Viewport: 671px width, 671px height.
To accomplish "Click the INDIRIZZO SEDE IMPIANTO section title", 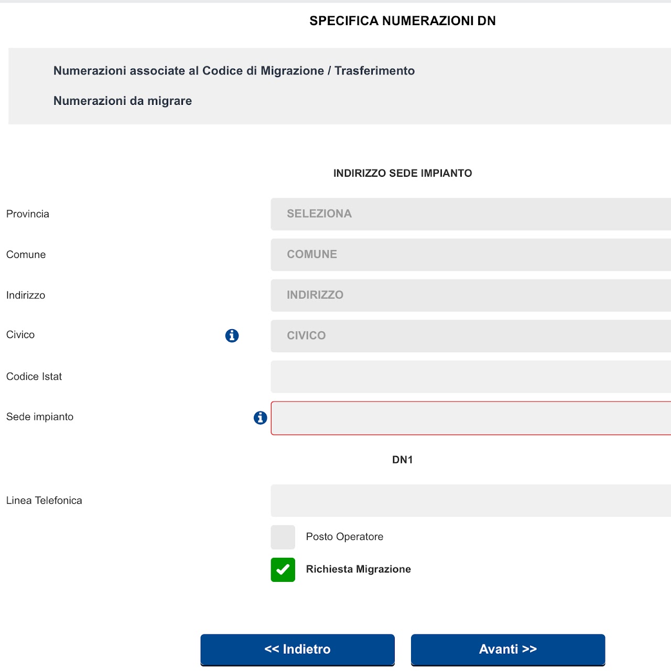I will coord(402,174).
